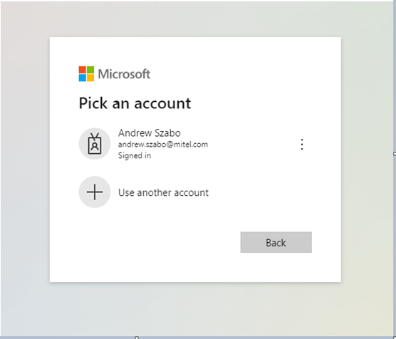Click the red square of Microsoft logo
This screenshot has width=396, height=339.
pos(83,70)
